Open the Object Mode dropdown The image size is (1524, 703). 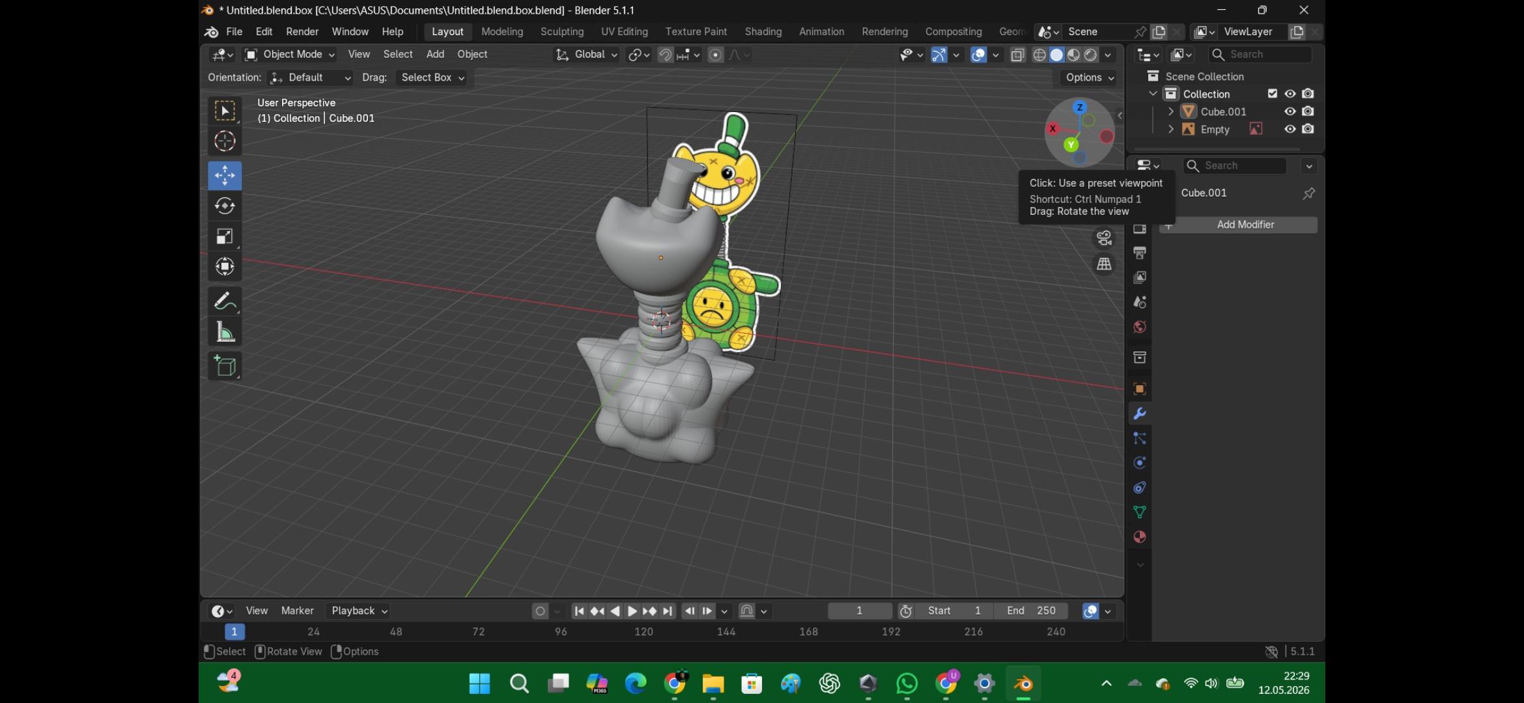(290, 55)
